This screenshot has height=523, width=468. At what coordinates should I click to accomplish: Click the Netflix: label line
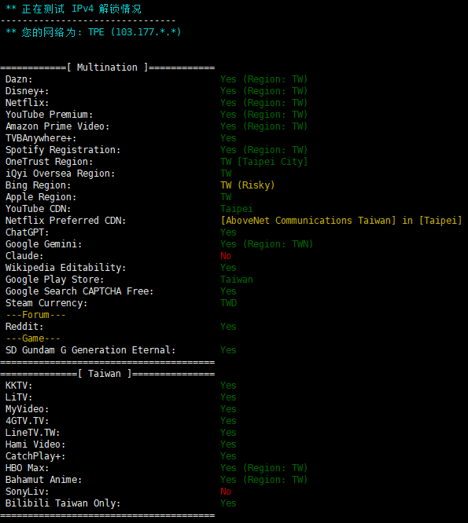(27, 103)
